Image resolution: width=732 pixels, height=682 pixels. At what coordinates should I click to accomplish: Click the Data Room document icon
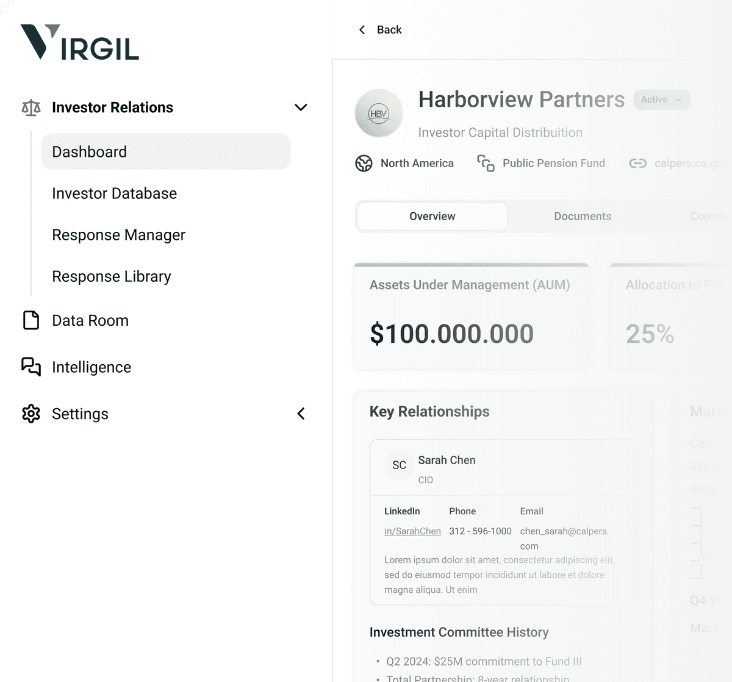pyautogui.click(x=31, y=320)
